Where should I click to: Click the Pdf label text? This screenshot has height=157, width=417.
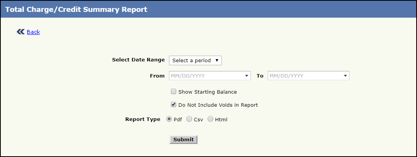pos(178,119)
